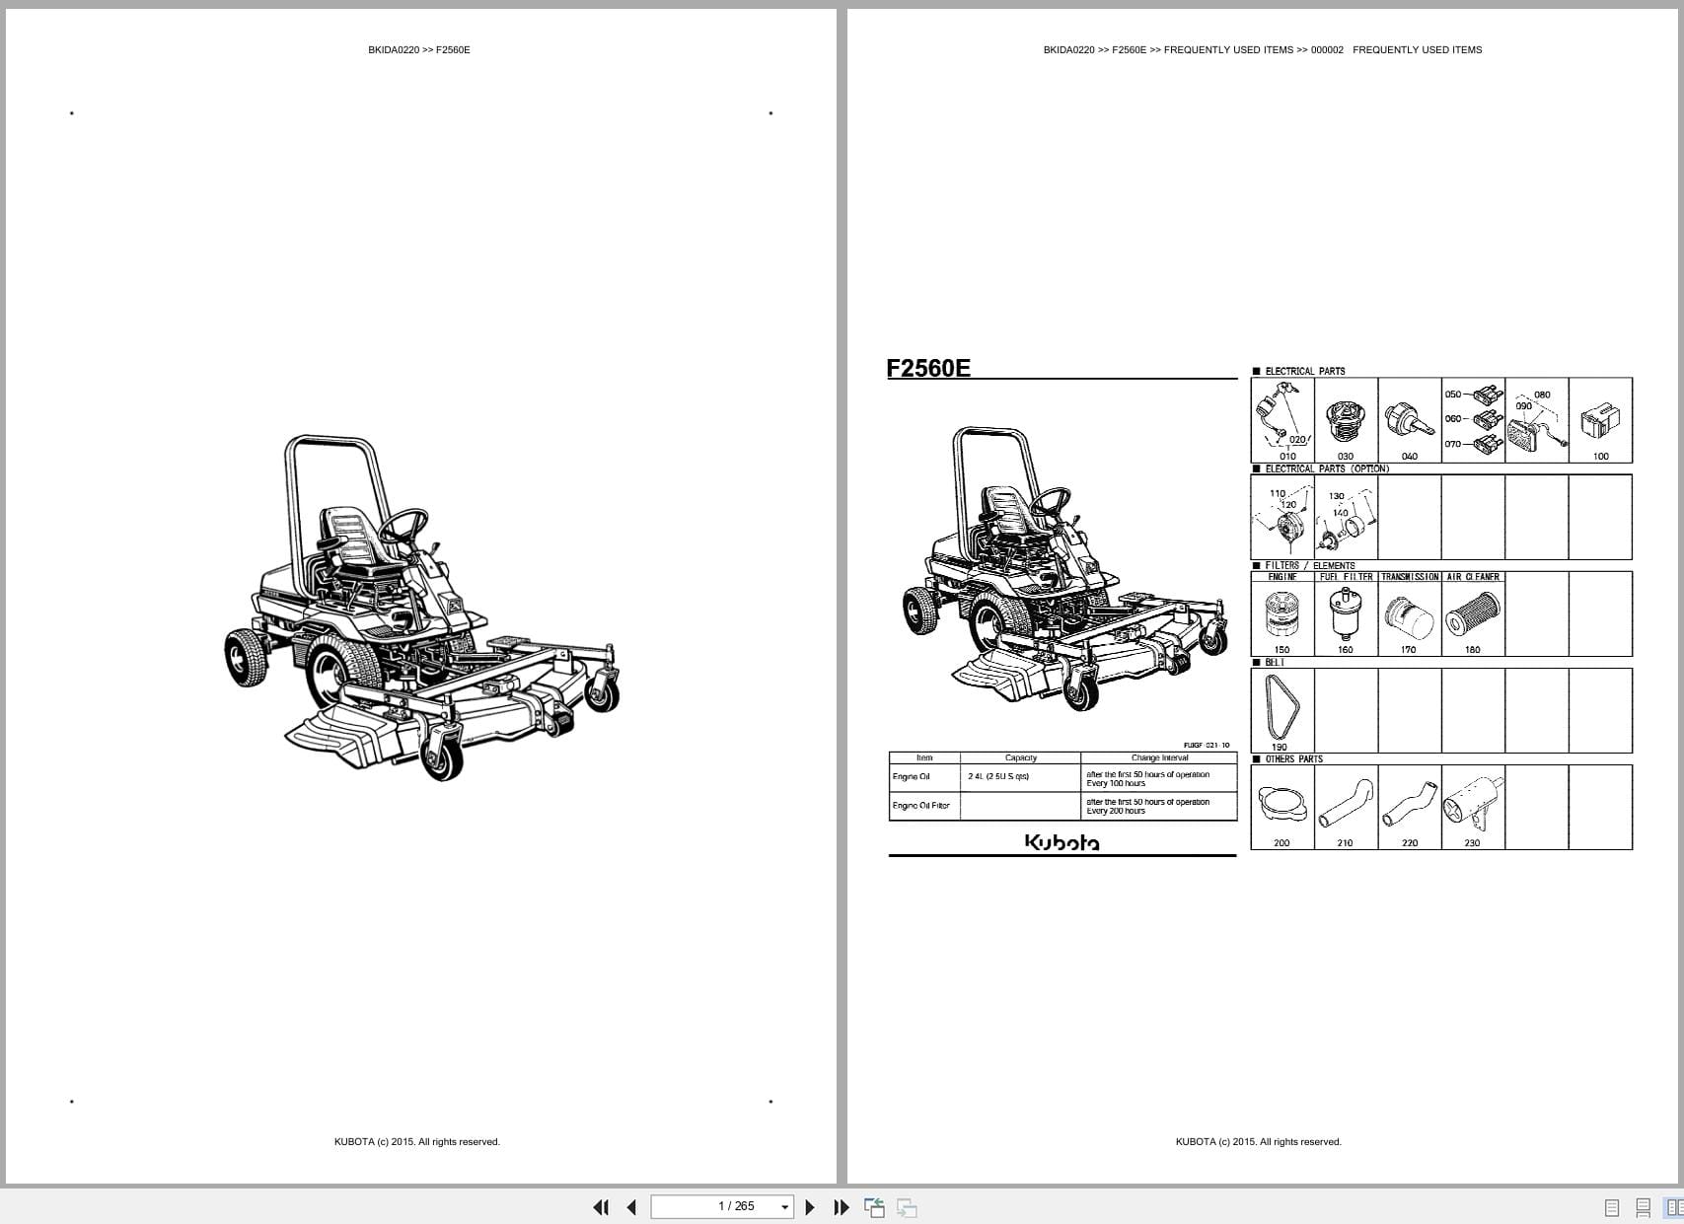Go to the previous page

point(631,1207)
